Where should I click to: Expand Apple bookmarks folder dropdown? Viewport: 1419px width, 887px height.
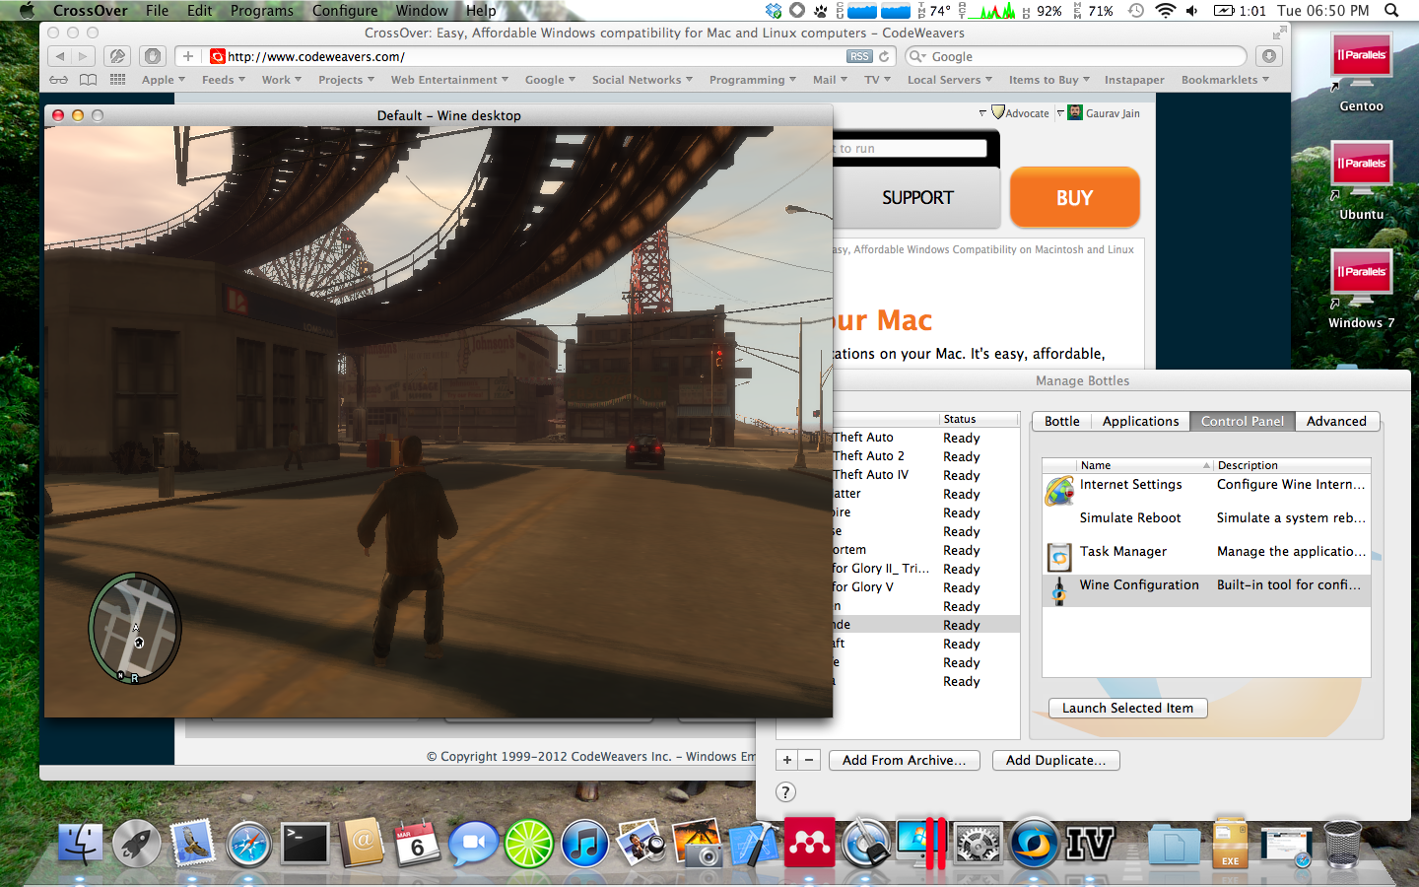pos(164,80)
